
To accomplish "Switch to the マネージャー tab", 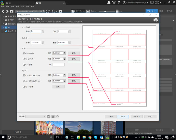I will coord(152,11).
